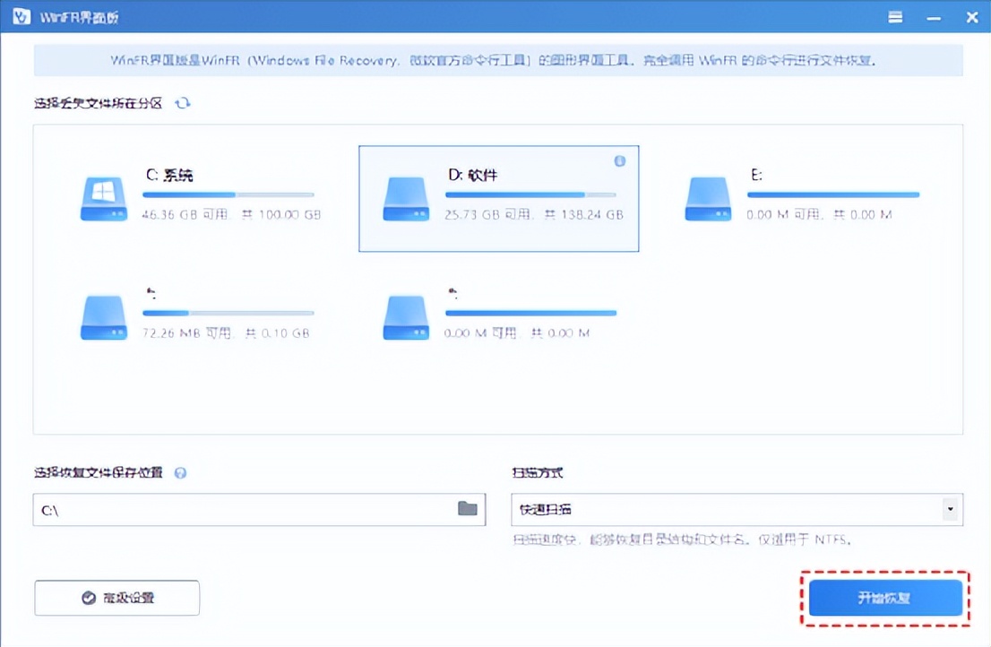
Task: Click the dropdown arrow on the 扫描方式 combo box
Action: click(952, 509)
